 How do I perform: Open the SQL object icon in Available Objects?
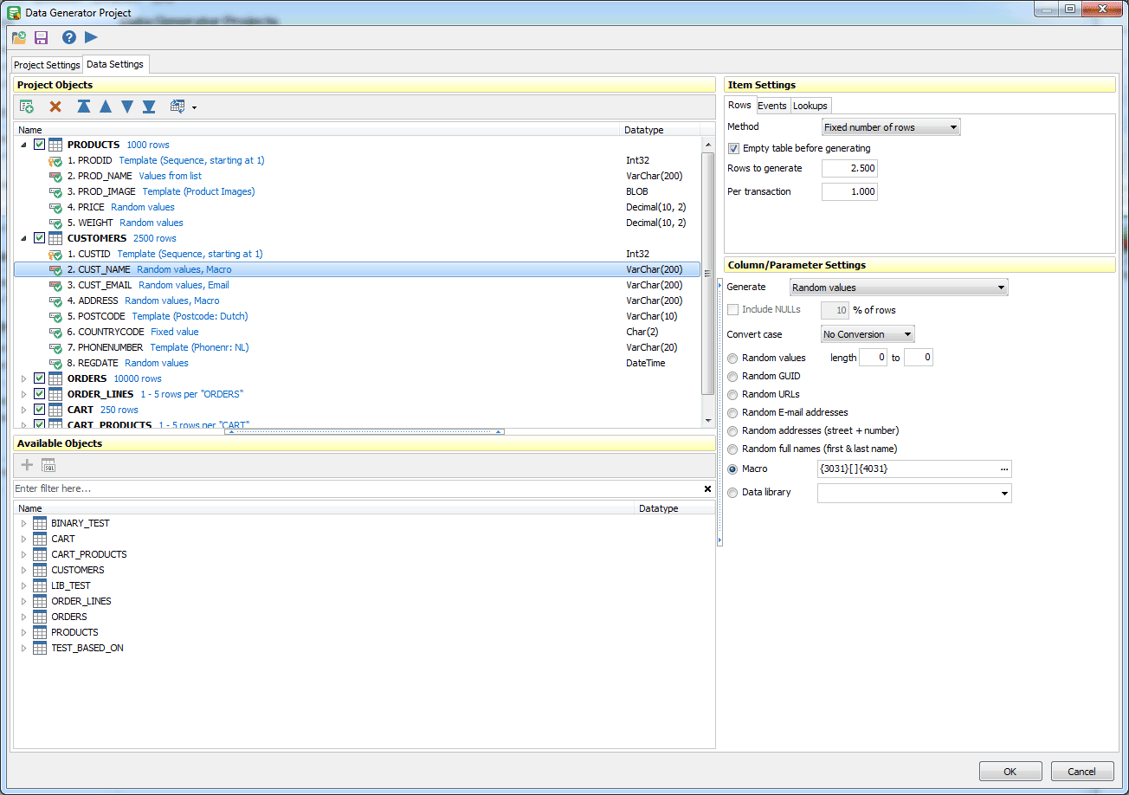(x=48, y=465)
